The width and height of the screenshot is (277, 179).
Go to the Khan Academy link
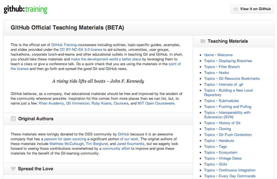click(x=51, y=103)
